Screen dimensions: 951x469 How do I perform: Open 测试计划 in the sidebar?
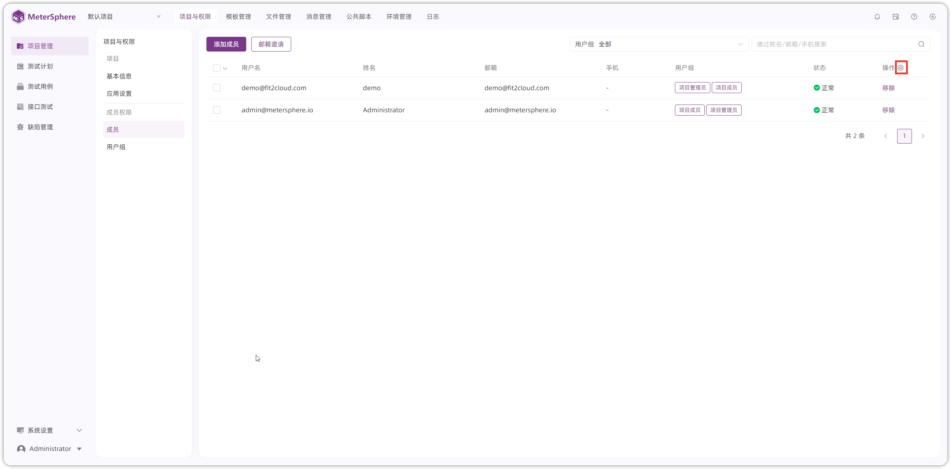tap(49, 66)
